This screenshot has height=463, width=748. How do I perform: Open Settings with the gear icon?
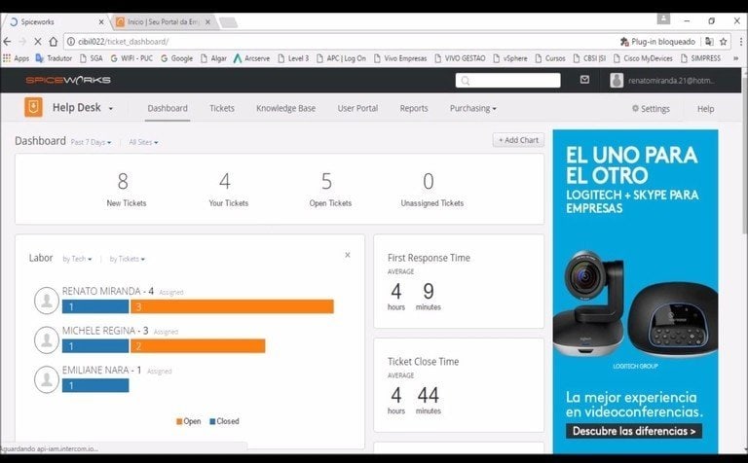[x=651, y=109]
